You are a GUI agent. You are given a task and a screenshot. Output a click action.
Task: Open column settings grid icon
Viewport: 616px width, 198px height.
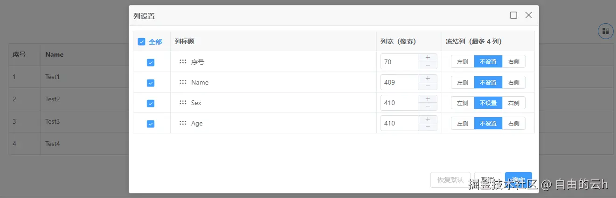605,31
